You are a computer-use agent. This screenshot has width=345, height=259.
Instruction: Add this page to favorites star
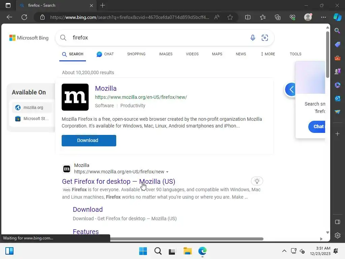[x=230, y=17]
